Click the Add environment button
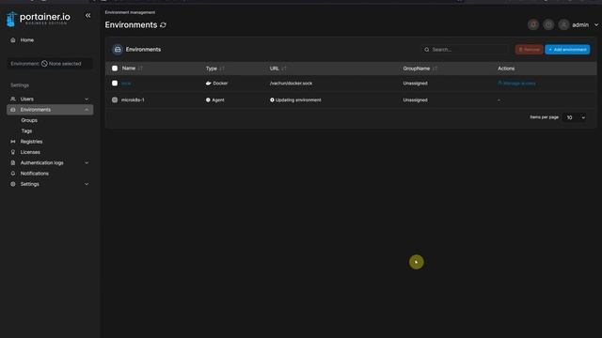602x338 pixels. point(567,50)
